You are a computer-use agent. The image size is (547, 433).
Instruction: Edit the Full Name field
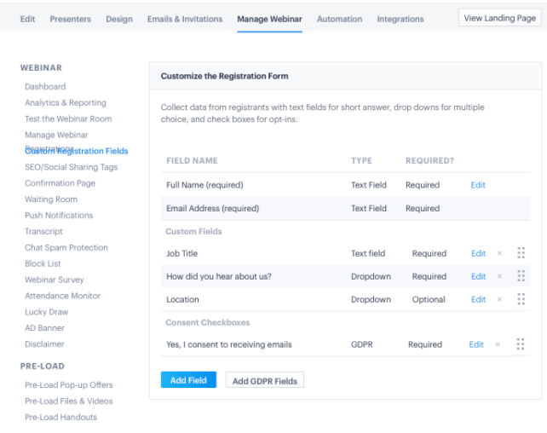(x=478, y=185)
